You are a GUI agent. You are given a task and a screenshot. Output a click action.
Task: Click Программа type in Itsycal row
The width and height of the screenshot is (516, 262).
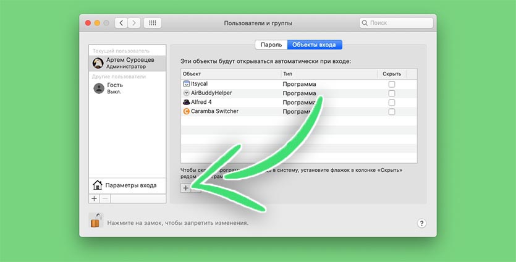pos(299,84)
